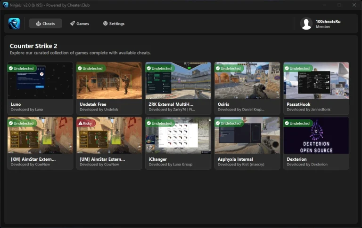Open the Luno cheat thumbnail
Screen dimensions: 362x228
(40, 80)
